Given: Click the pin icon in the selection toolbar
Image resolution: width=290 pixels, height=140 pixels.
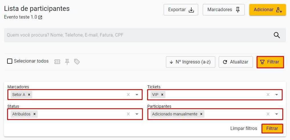Looking at the screenshot, I should [x=67, y=62].
